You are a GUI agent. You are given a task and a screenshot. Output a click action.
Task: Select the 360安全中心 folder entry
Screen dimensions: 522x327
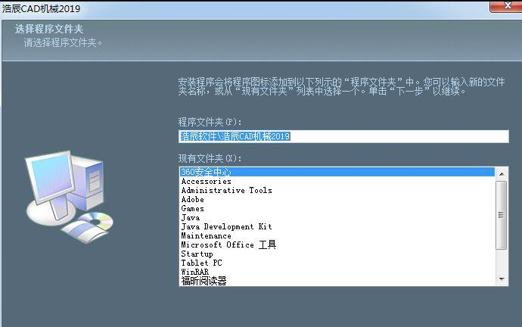pos(337,172)
